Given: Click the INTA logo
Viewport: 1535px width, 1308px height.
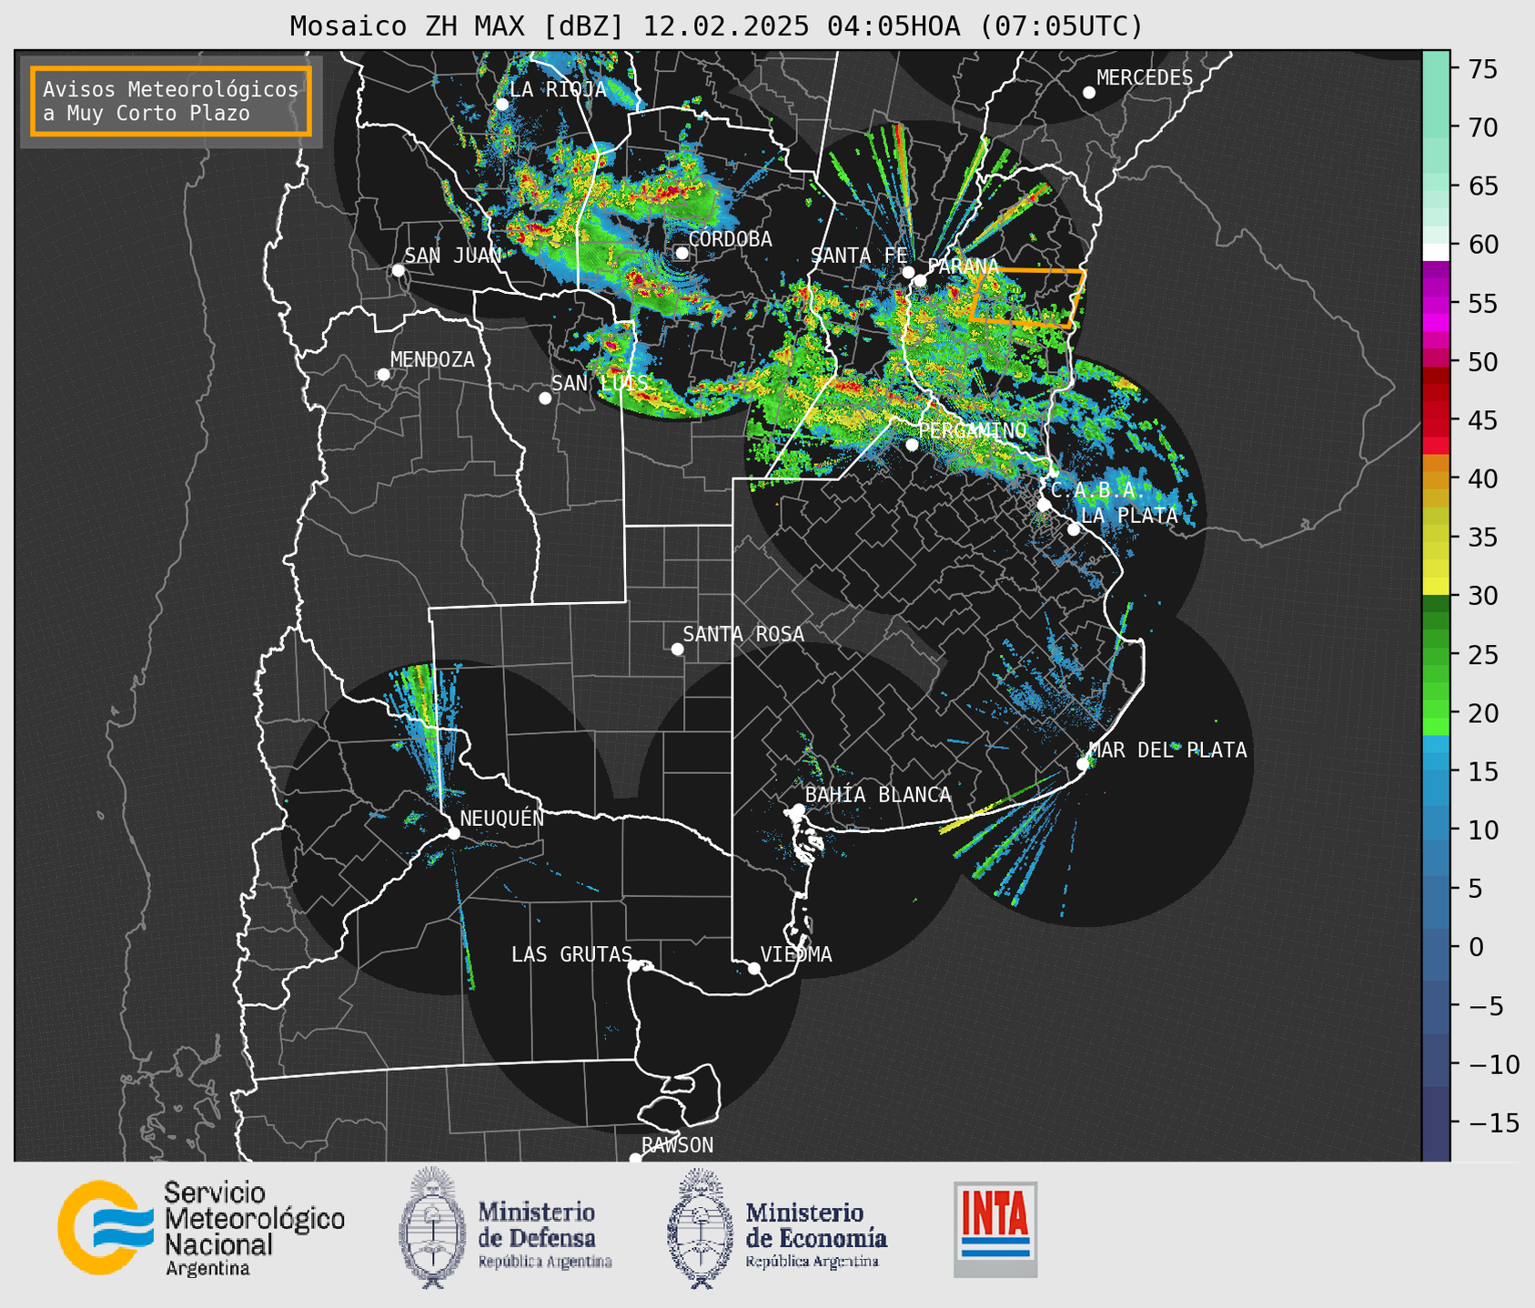Looking at the screenshot, I should coord(995,1229).
